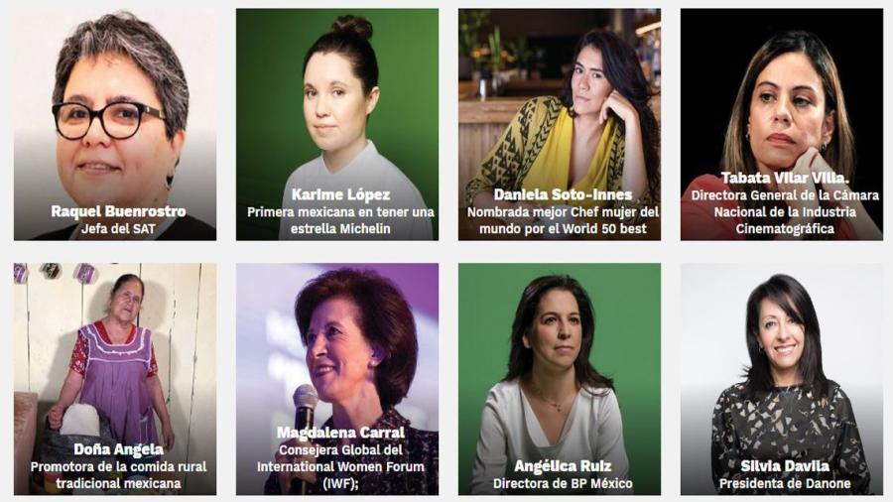The width and height of the screenshot is (893, 502).
Task: Select the Silvia Davila name label
Action: point(785,466)
